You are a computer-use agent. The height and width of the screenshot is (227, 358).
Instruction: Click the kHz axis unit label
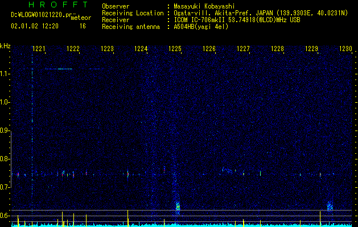[x=5, y=46]
